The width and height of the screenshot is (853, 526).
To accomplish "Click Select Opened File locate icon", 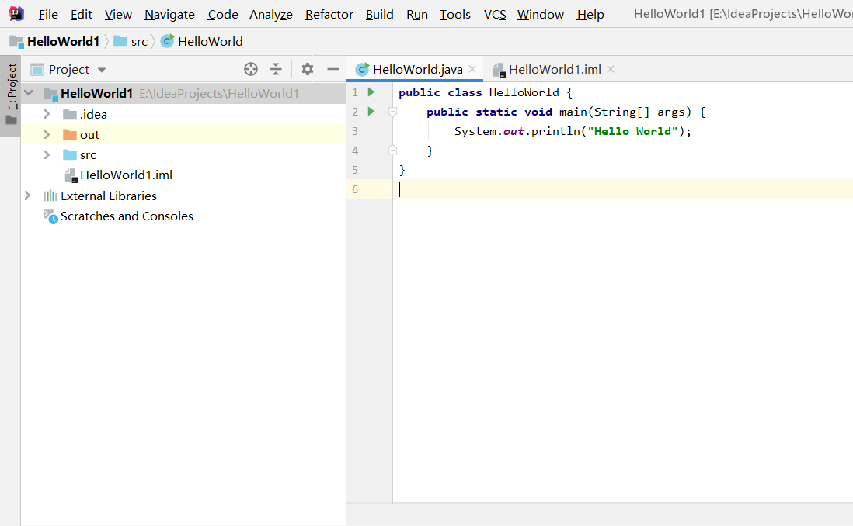I will coord(251,69).
